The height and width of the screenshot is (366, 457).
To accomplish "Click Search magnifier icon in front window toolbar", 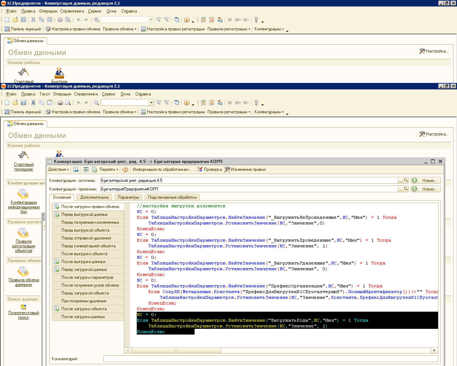I will tap(96, 103).
